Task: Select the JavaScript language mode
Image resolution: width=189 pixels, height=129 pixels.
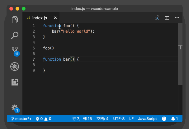Action: [147, 119]
